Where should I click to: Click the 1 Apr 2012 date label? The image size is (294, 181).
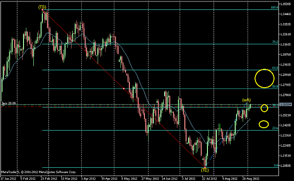(x=88, y=179)
